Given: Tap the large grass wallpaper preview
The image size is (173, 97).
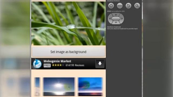Looking at the screenshot, I should coord(68,23).
